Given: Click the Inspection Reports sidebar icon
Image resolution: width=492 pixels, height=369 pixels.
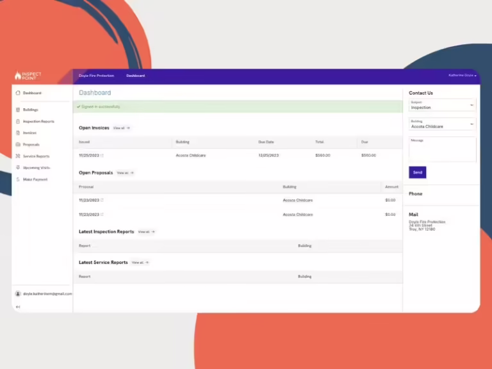Looking at the screenshot, I should (x=18, y=121).
